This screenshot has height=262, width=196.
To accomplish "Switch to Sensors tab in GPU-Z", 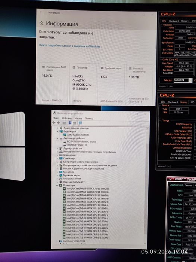I will coord(189,185).
